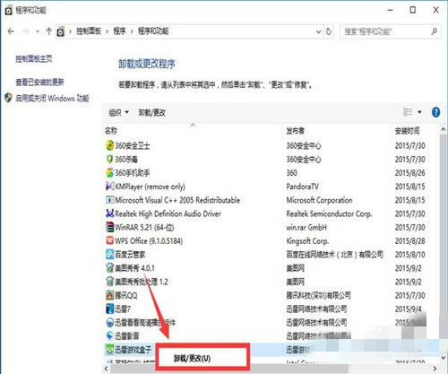448x374 pixels.
Task: Click the forward navigation arrow
Action: (x=25, y=31)
